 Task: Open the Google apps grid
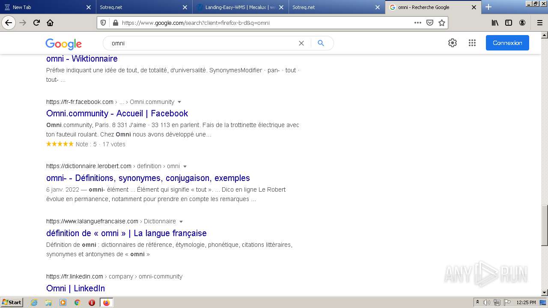click(472, 43)
